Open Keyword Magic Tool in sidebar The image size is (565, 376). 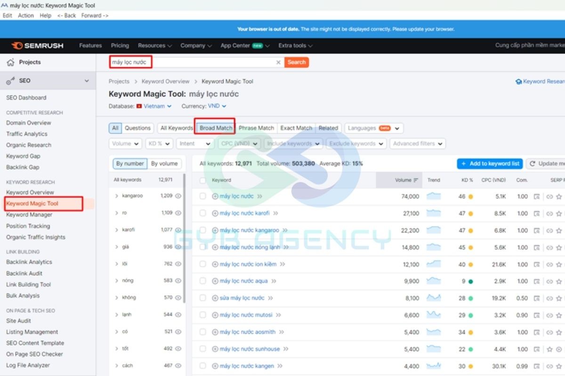32,204
